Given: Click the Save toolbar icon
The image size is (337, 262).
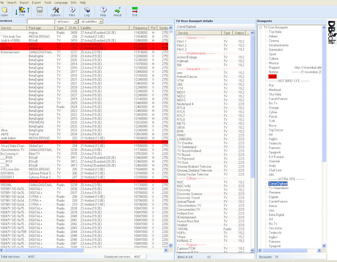Looking at the screenshot, I should click(39, 12).
